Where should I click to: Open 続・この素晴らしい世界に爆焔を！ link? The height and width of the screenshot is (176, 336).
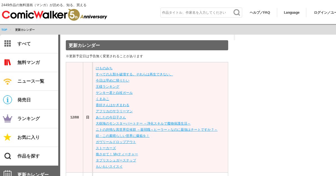click(123, 136)
